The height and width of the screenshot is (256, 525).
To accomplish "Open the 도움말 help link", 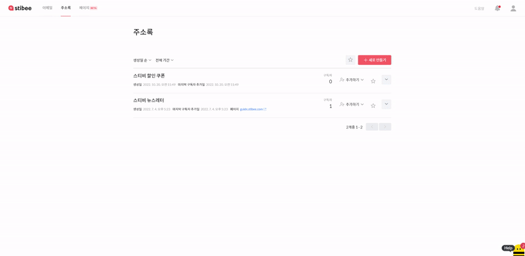I will pos(479,9).
